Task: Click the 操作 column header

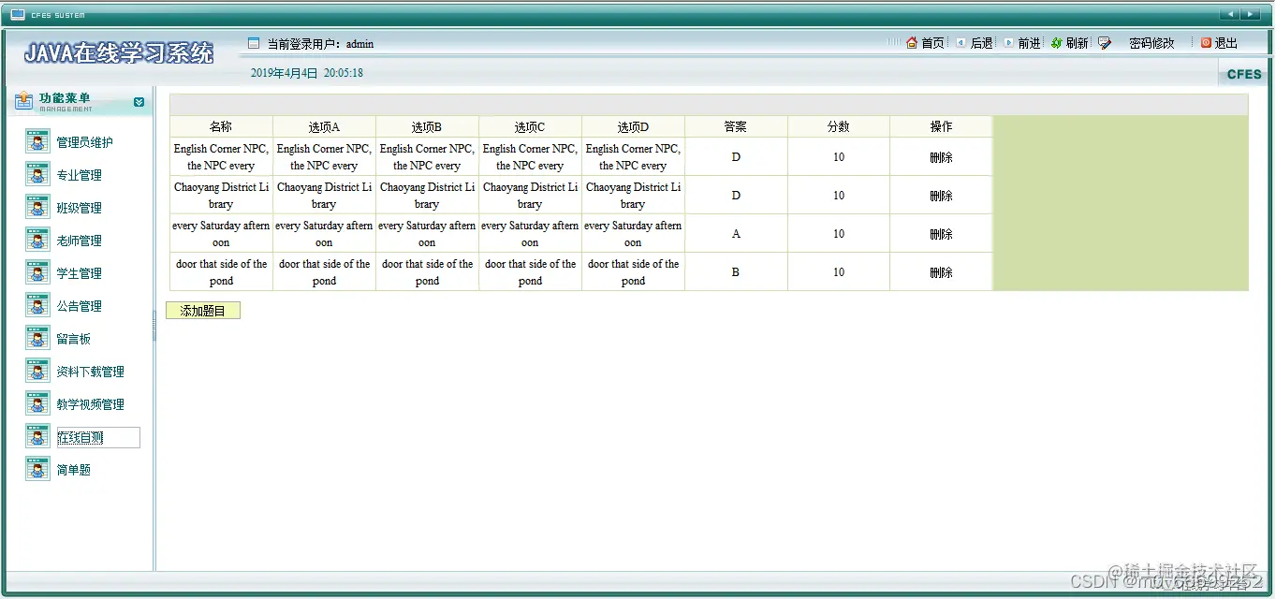Action: [x=941, y=126]
